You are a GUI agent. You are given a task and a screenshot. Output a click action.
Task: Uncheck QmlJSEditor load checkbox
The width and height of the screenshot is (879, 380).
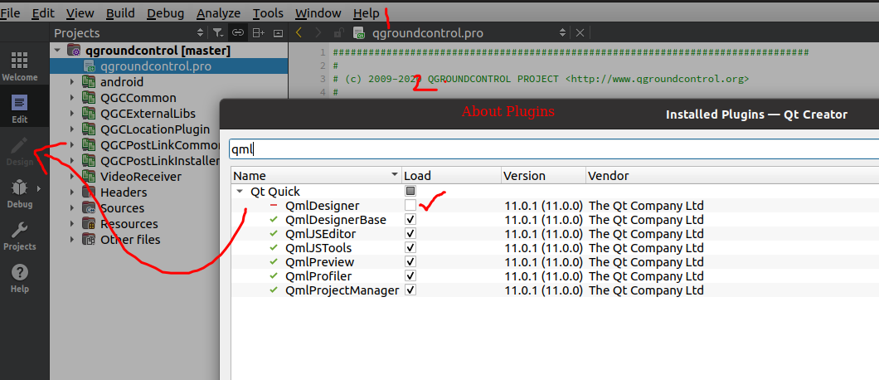click(410, 233)
